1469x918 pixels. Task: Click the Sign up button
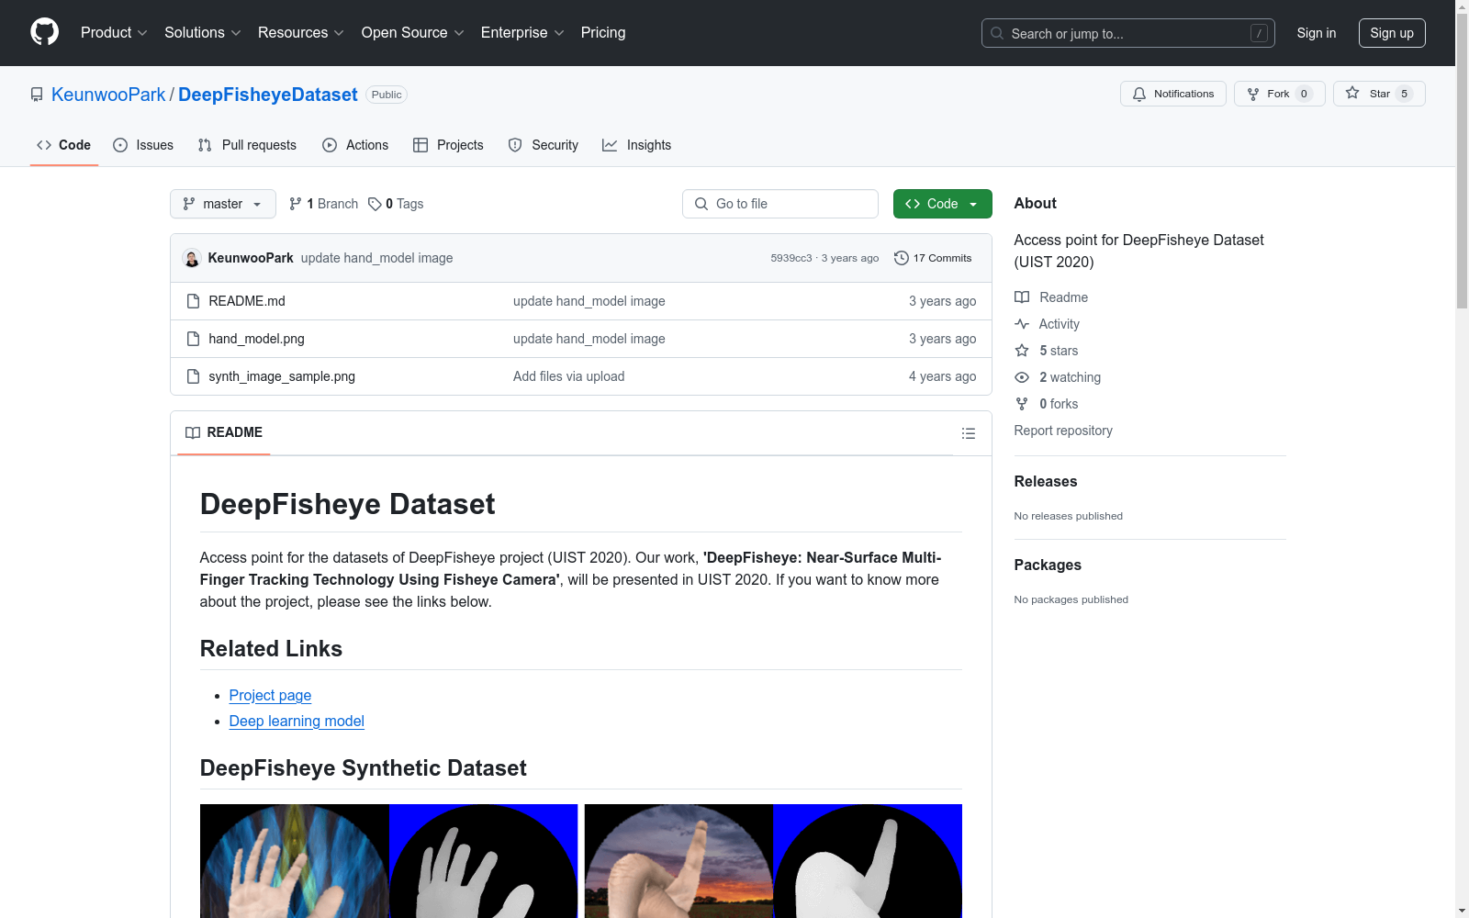[1392, 33]
